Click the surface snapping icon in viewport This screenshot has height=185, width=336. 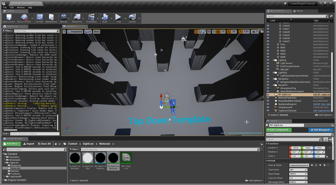pos(214,32)
